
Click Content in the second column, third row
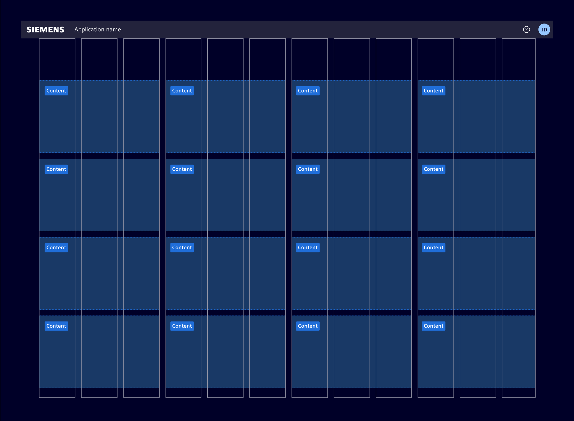pos(182,247)
